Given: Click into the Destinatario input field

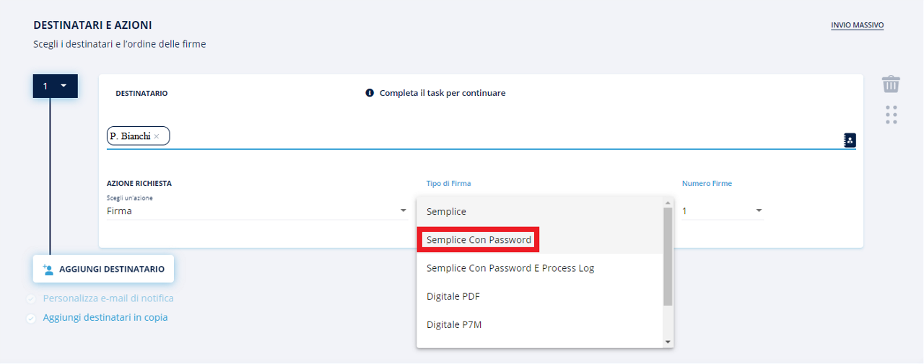Looking at the screenshot, I should pyautogui.click(x=505, y=136).
